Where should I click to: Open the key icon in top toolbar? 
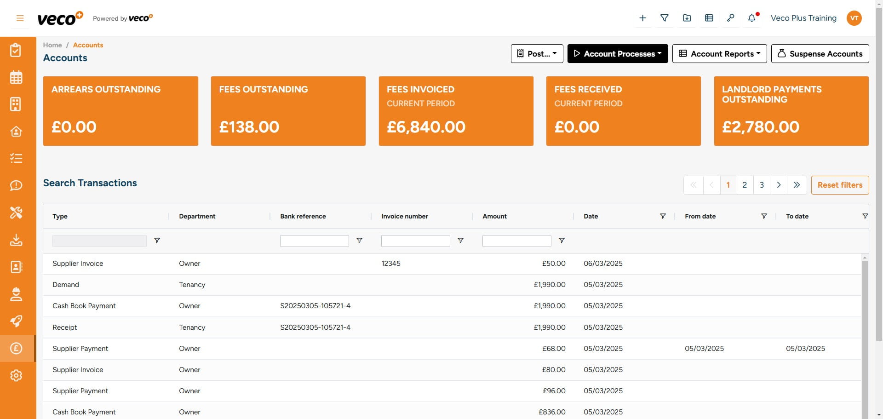tap(730, 18)
